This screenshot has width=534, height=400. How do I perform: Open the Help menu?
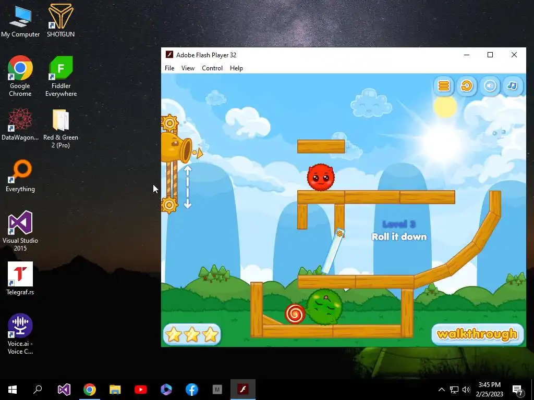pyautogui.click(x=236, y=68)
